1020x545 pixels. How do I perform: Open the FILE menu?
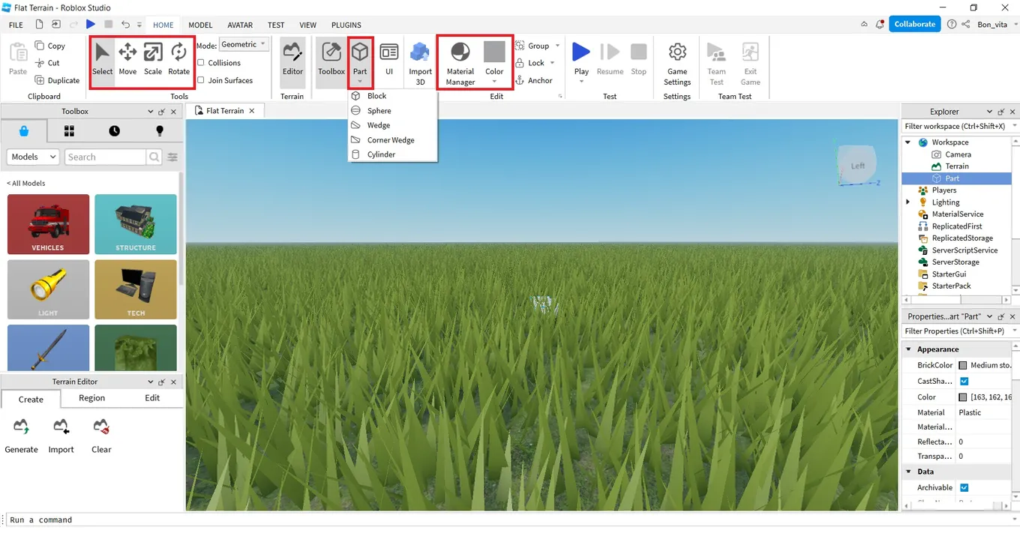tap(16, 25)
